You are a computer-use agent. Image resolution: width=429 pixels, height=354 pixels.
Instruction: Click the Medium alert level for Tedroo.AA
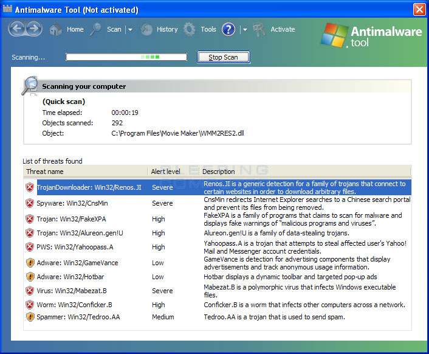[x=163, y=317]
